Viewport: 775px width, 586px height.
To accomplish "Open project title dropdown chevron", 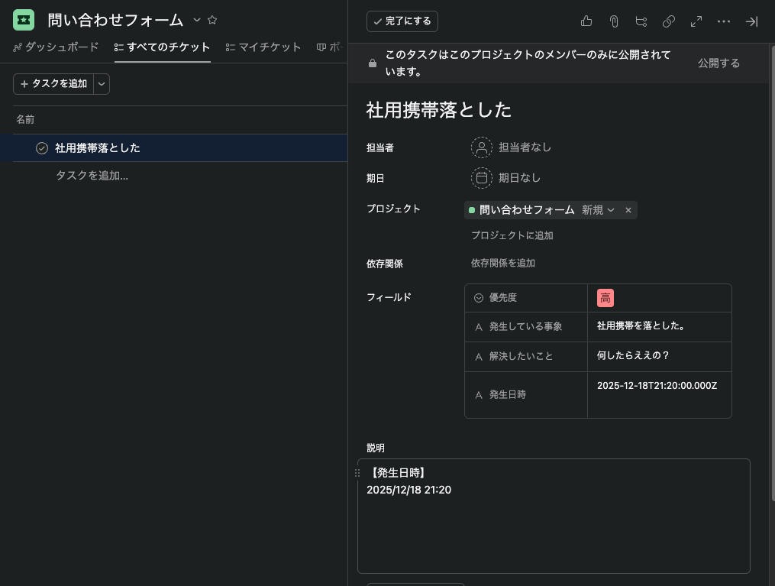I will tap(197, 20).
